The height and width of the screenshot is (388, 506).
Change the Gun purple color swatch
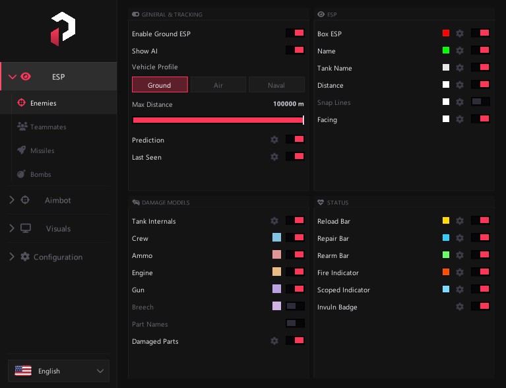click(x=276, y=289)
